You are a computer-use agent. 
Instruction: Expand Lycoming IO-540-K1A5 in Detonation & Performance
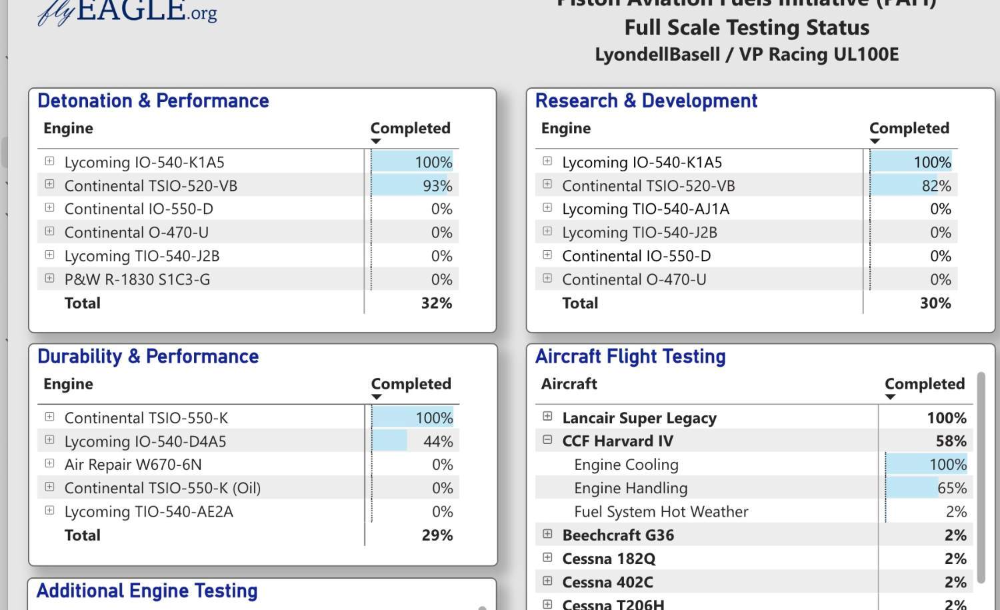point(49,161)
